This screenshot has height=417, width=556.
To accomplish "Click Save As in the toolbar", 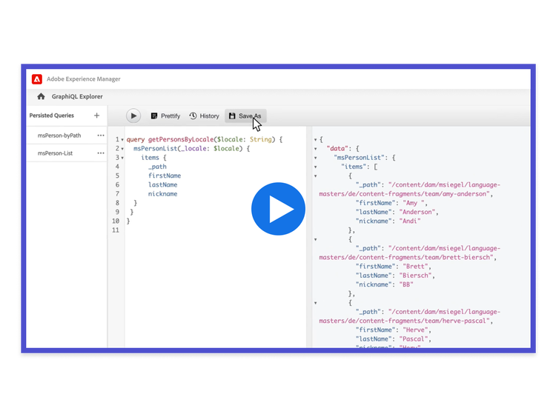I will (x=245, y=116).
